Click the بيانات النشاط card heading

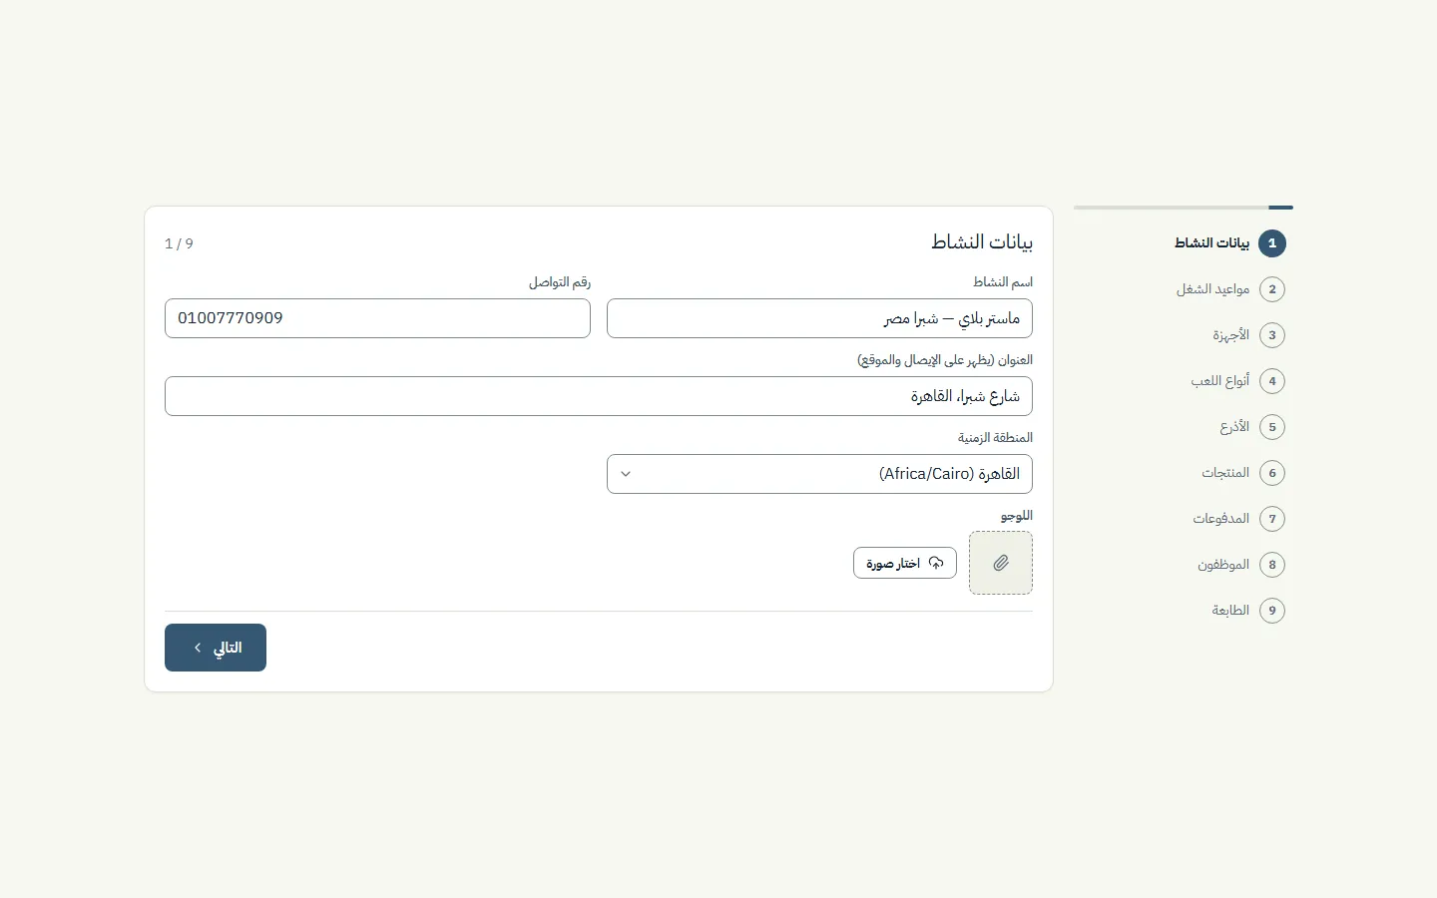pyautogui.click(x=982, y=242)
